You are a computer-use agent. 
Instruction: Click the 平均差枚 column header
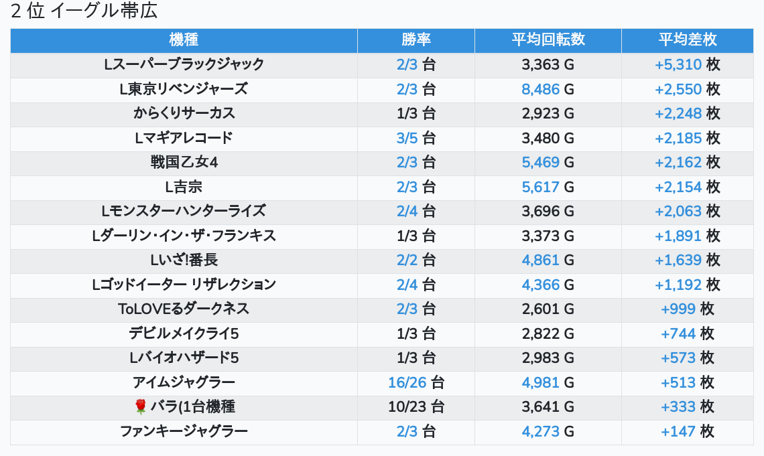coord(688,40)
